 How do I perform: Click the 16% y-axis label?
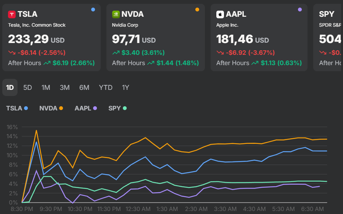pos(12,127)
